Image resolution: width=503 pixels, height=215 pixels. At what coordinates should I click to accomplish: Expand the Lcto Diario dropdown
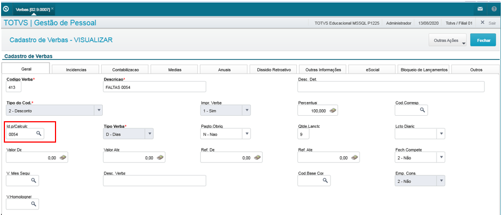coord(441,134)
